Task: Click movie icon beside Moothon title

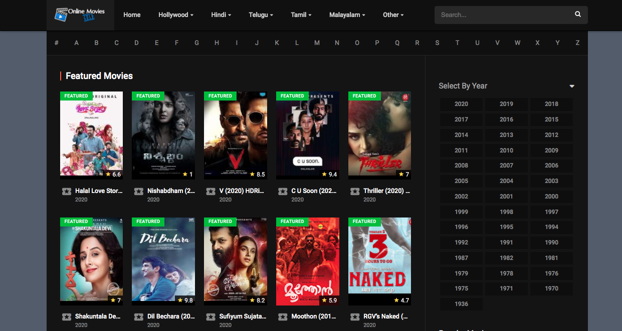Action: tap(283, 316)
